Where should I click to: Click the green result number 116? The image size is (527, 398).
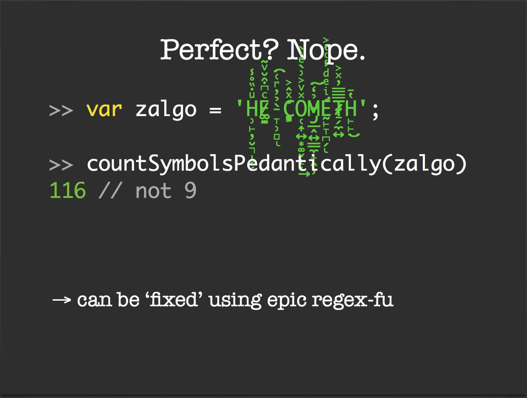tap(67, 191)
